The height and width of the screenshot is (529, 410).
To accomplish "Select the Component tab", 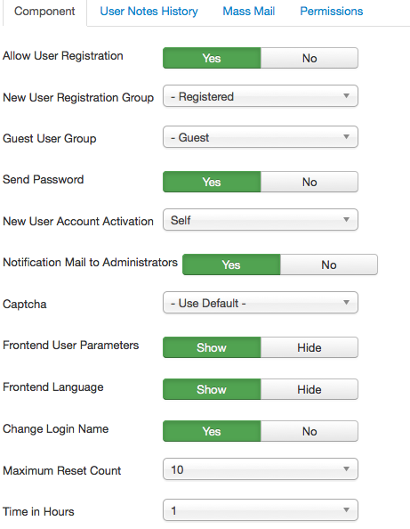I will coord(44,12).
